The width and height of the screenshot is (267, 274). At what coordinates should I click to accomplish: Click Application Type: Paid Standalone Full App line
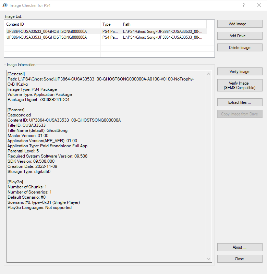[47, 146]
